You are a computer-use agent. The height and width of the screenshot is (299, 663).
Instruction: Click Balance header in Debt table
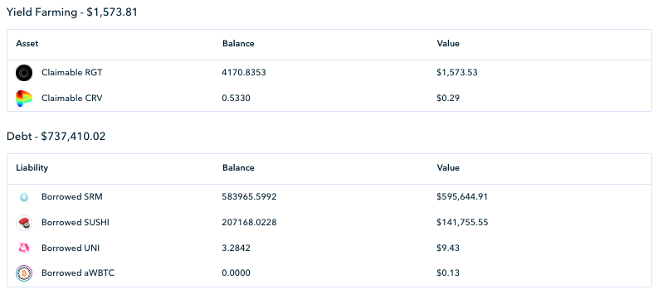238,167
